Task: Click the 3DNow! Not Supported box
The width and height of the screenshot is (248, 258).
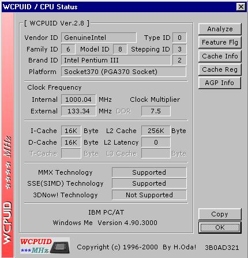Action: [149, 195]
